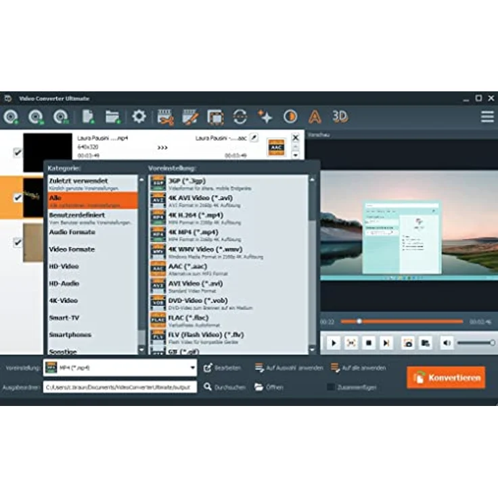Choose the FLAC (*.flac) preset
The width and height of the screenshot is (498, 498).
pyautogui.click(x=229, y=321)
